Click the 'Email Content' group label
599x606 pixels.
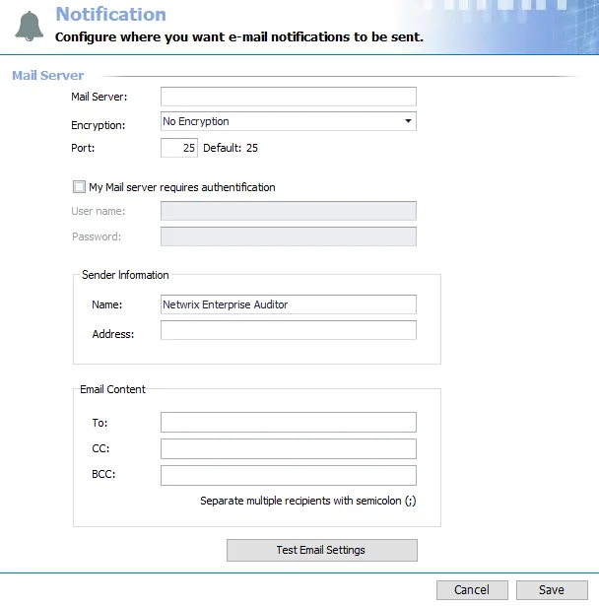[113, 389]
